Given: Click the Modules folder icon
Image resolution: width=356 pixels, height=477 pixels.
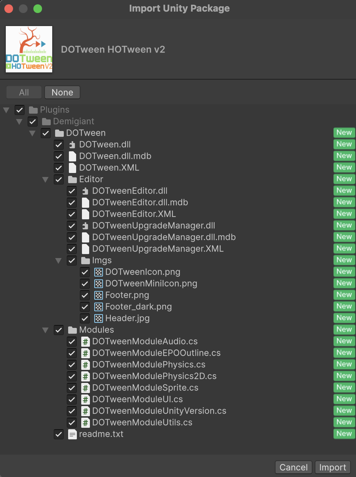Looking at the screenshot, I should point(73,330).
